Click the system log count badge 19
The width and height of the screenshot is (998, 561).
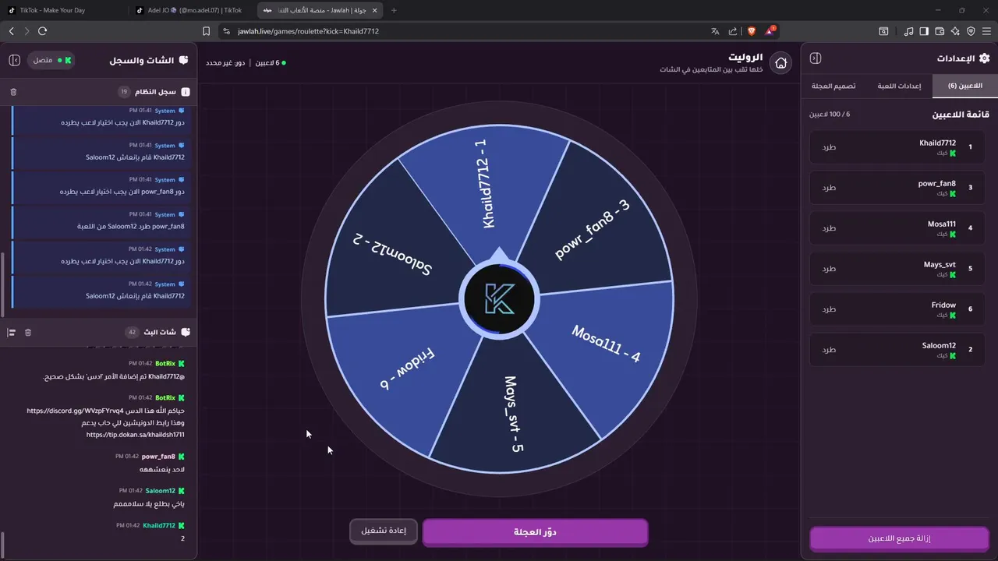(123, 92)
